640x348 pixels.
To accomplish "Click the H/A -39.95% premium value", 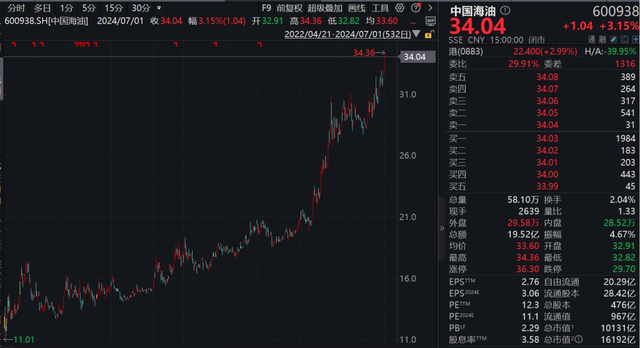I will point(621,52).
